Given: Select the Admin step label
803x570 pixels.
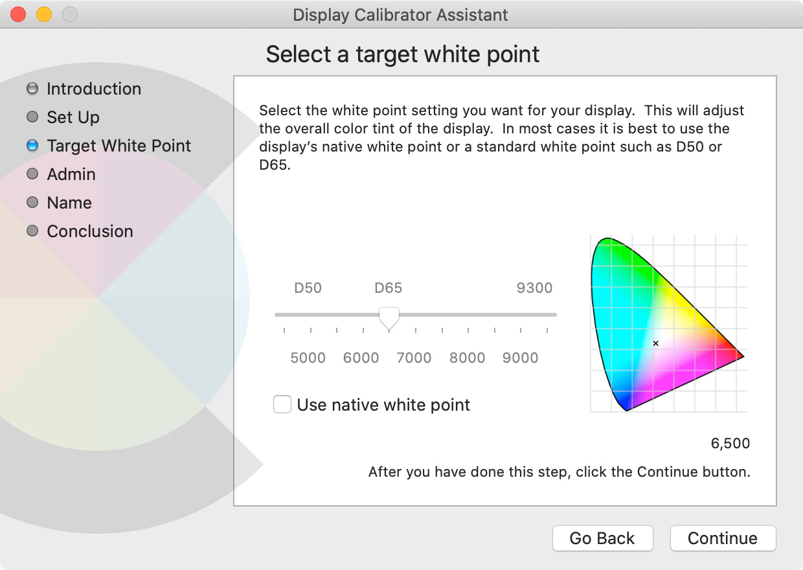Looking at the screenshot, I should [x=71, y=174].
